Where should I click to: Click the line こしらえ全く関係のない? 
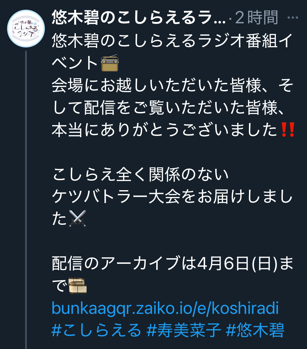coord(140,174)
